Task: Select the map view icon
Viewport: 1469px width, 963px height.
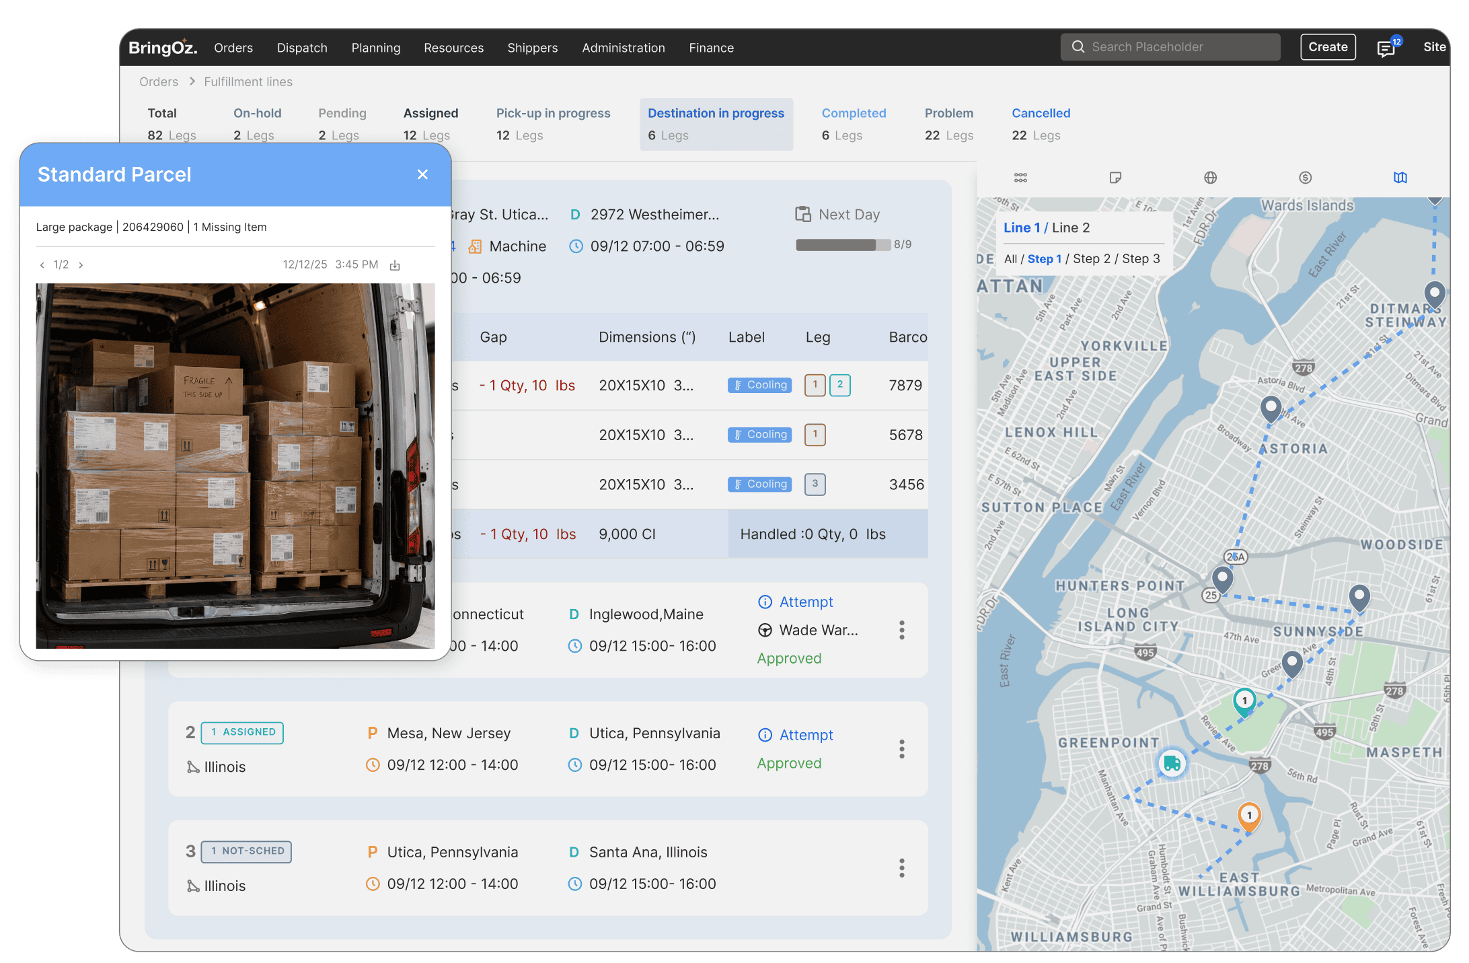Action: [x=1400, y=178]
